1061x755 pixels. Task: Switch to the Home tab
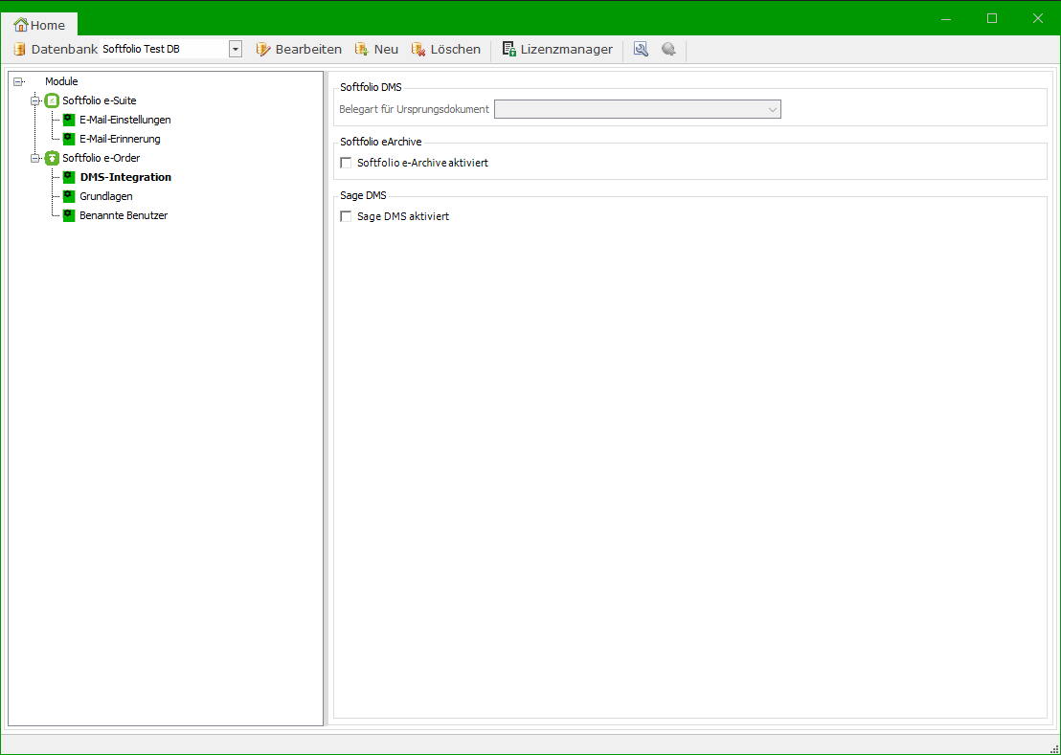pos(40,25)
